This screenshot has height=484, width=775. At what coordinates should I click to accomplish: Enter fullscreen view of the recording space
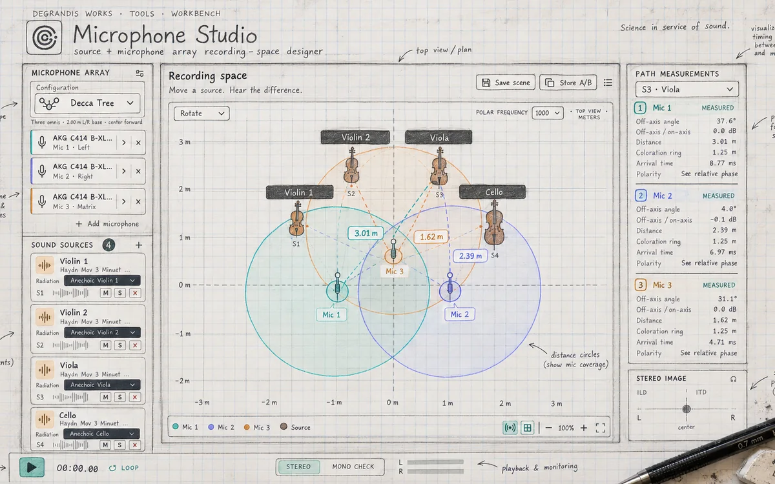pyautogui.click(x=601, y=428)
